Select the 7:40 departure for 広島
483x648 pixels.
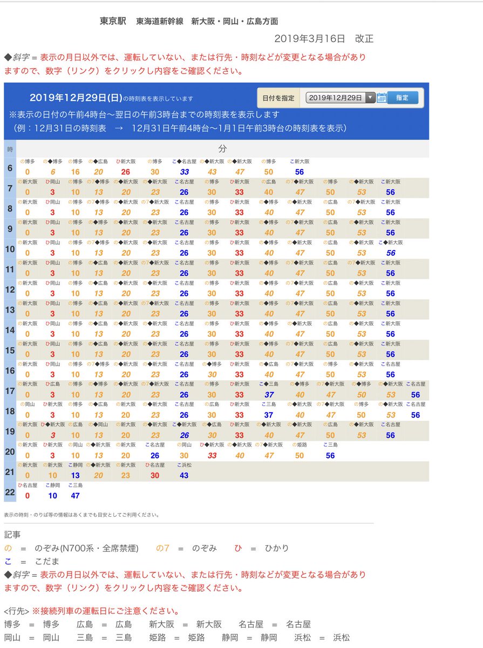[269, 192]
